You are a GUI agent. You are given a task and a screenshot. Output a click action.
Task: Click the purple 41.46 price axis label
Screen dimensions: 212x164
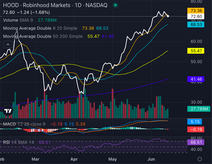pos(196,79)
